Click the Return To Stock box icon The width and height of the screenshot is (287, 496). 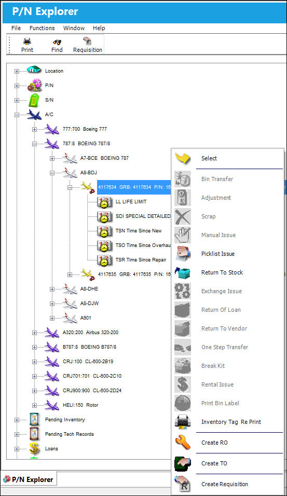coord(183,272)
